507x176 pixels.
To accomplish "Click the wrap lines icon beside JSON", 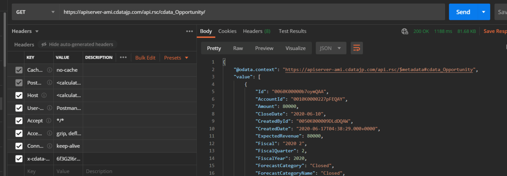I will pos(357,48).
